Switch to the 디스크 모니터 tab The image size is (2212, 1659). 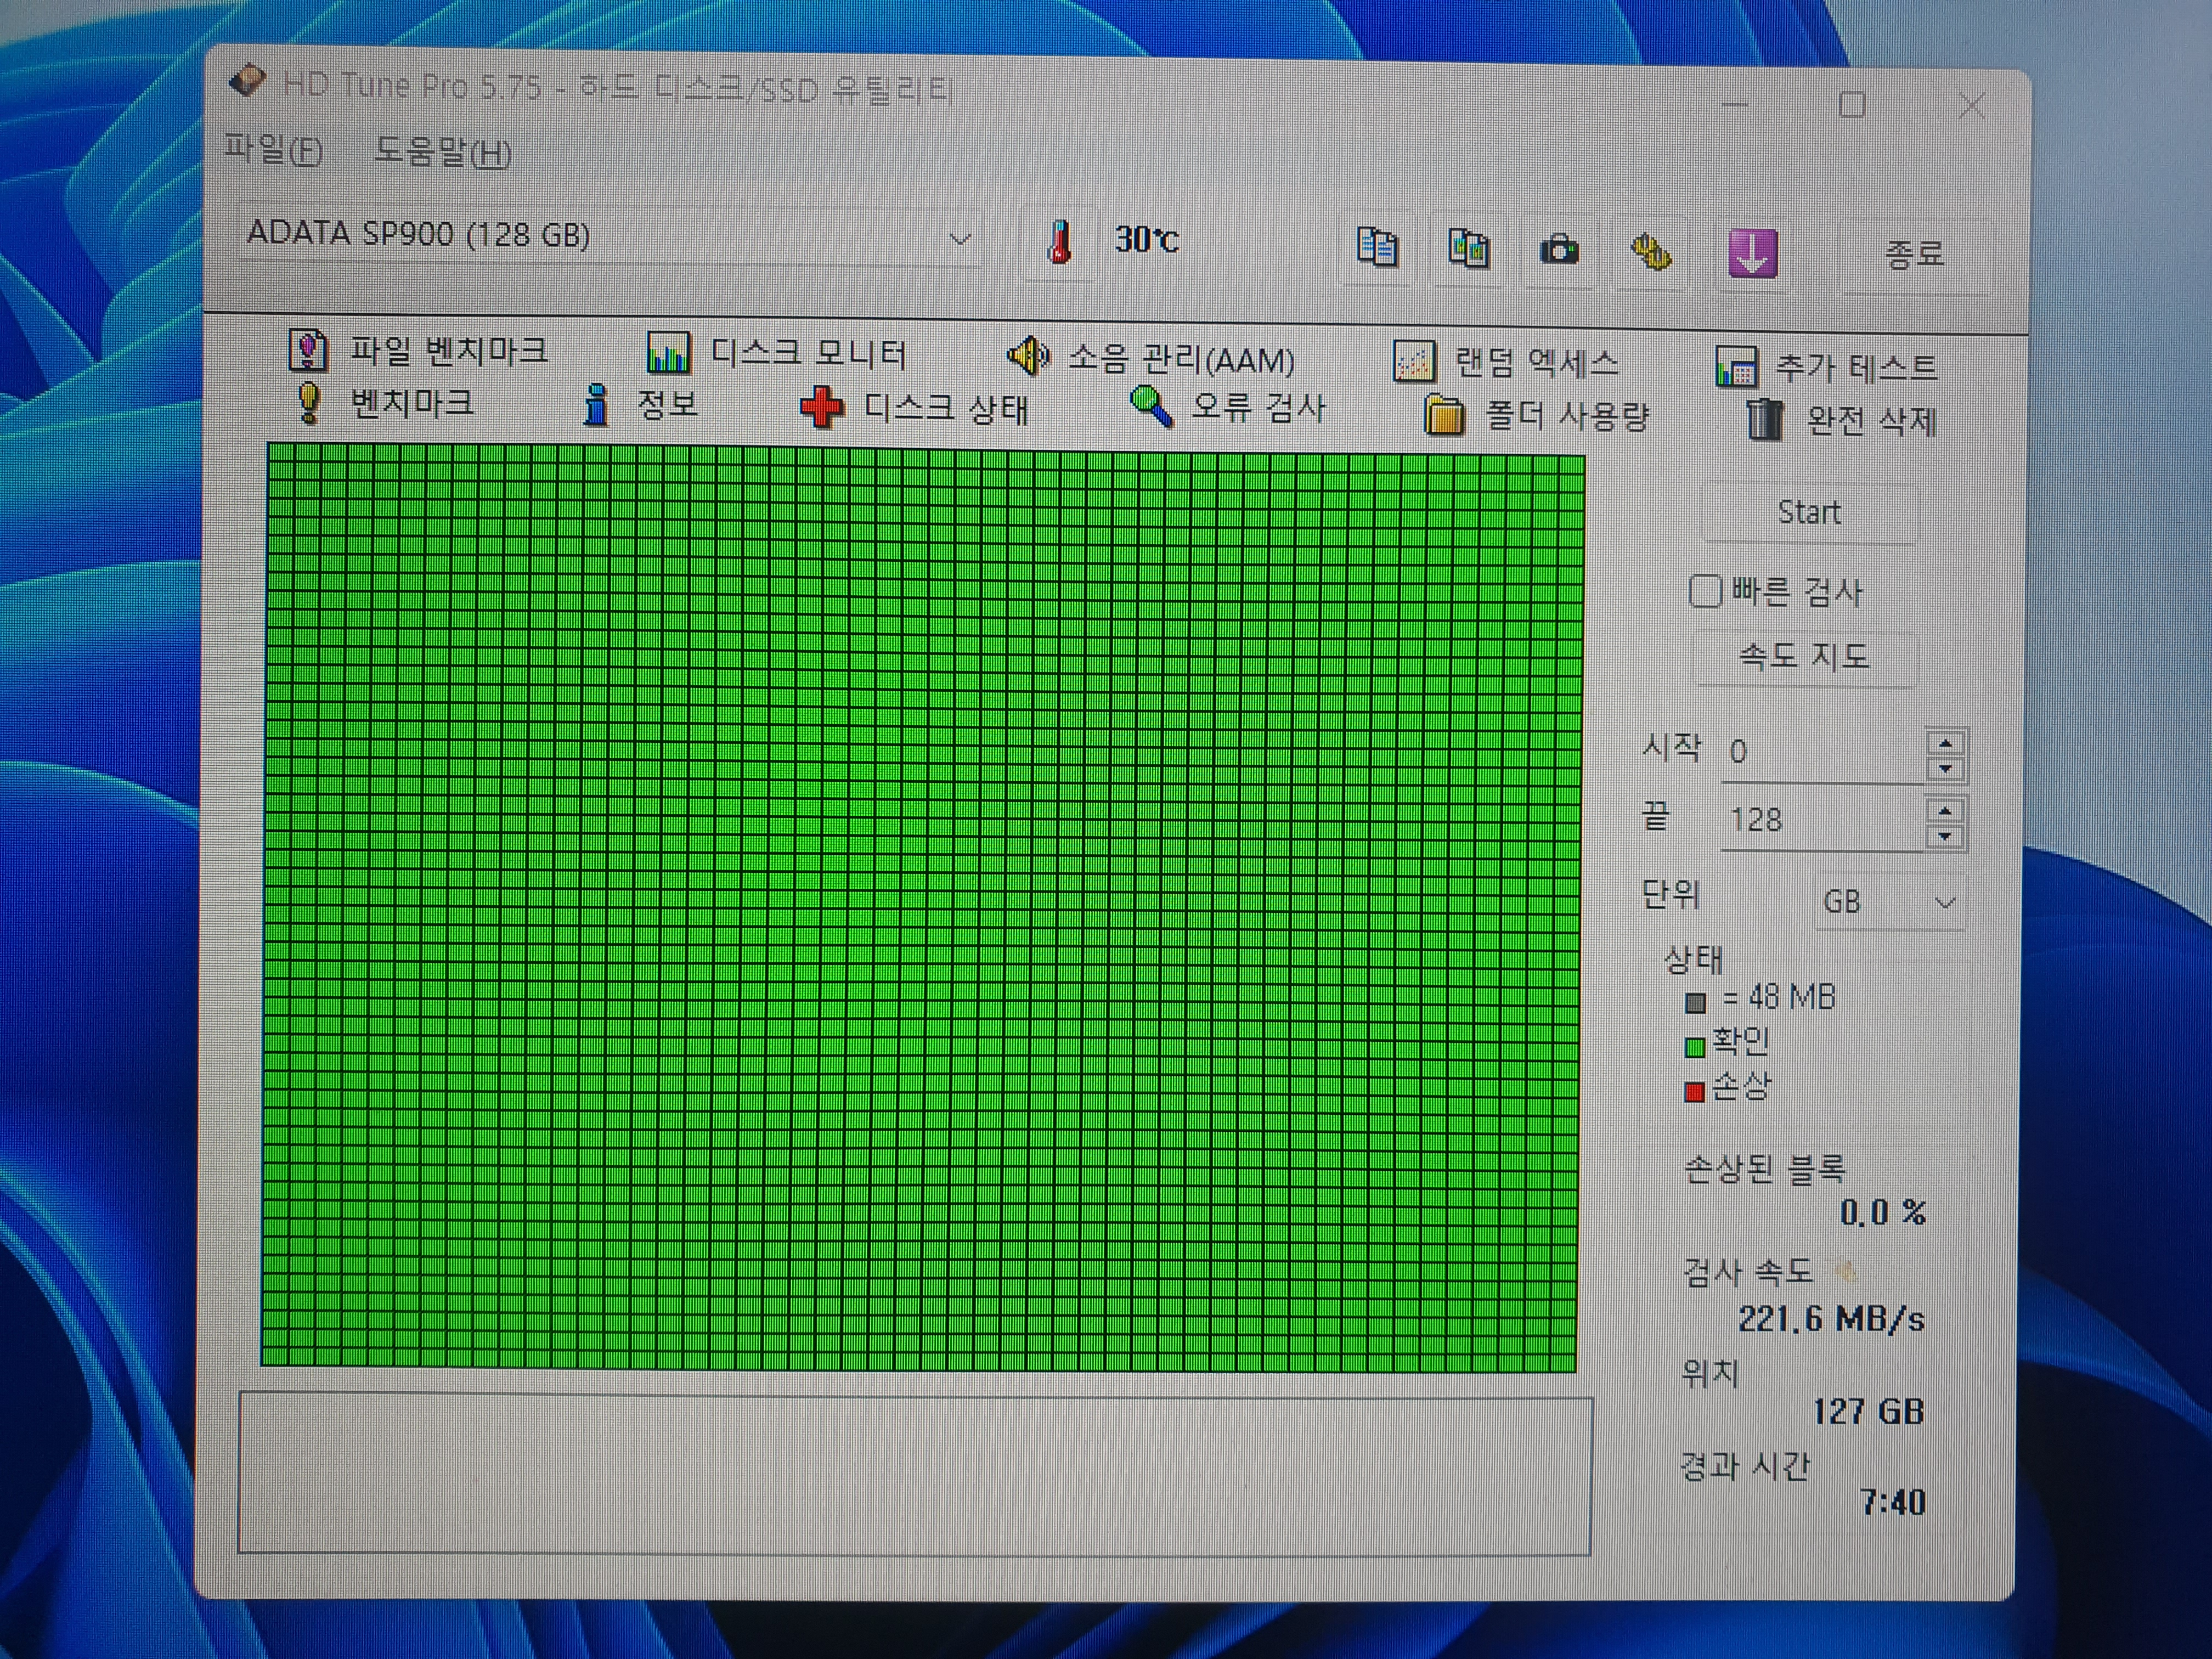778,353
